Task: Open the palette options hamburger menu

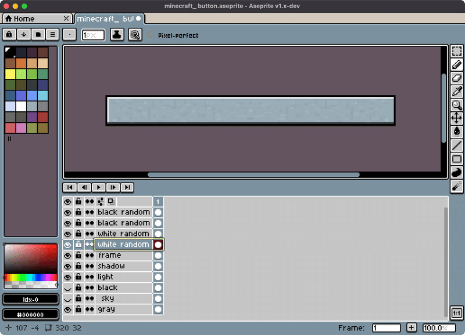Action: pyautogui.click(x=52, y=35)
